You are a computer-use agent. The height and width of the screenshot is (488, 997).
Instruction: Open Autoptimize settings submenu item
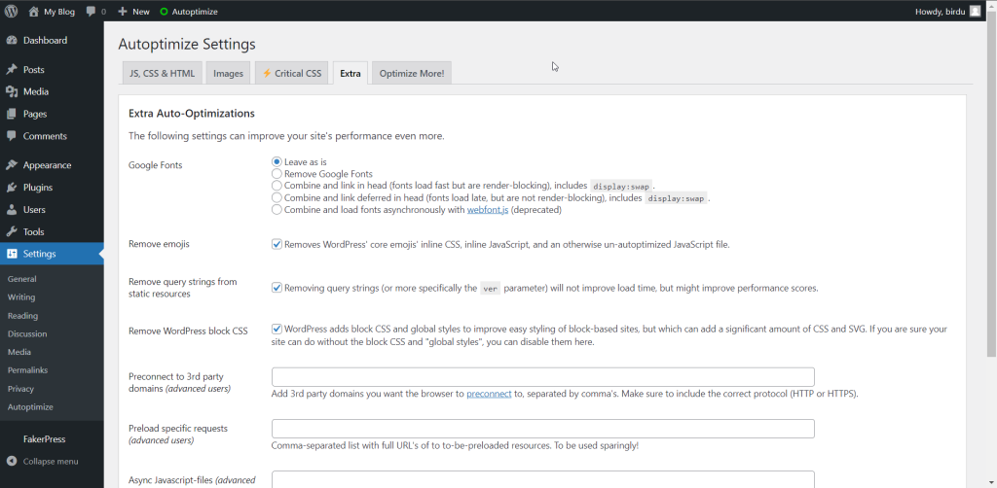pyautogui.click(x=30, y=406)
